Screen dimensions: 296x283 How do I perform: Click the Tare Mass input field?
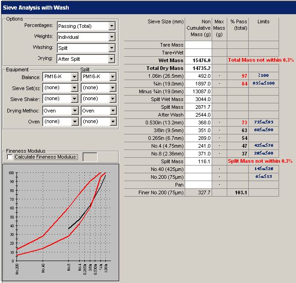(198, 45)
